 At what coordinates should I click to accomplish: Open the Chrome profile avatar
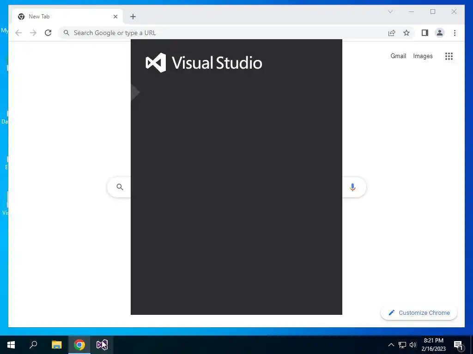click(440, 33)
